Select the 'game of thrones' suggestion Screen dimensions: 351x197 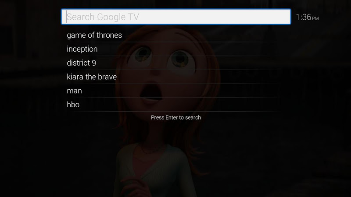click(x=172, y=35)
